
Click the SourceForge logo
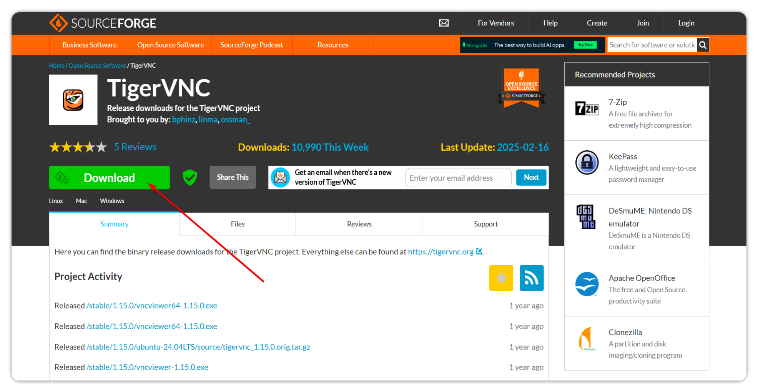coord(103,23)
